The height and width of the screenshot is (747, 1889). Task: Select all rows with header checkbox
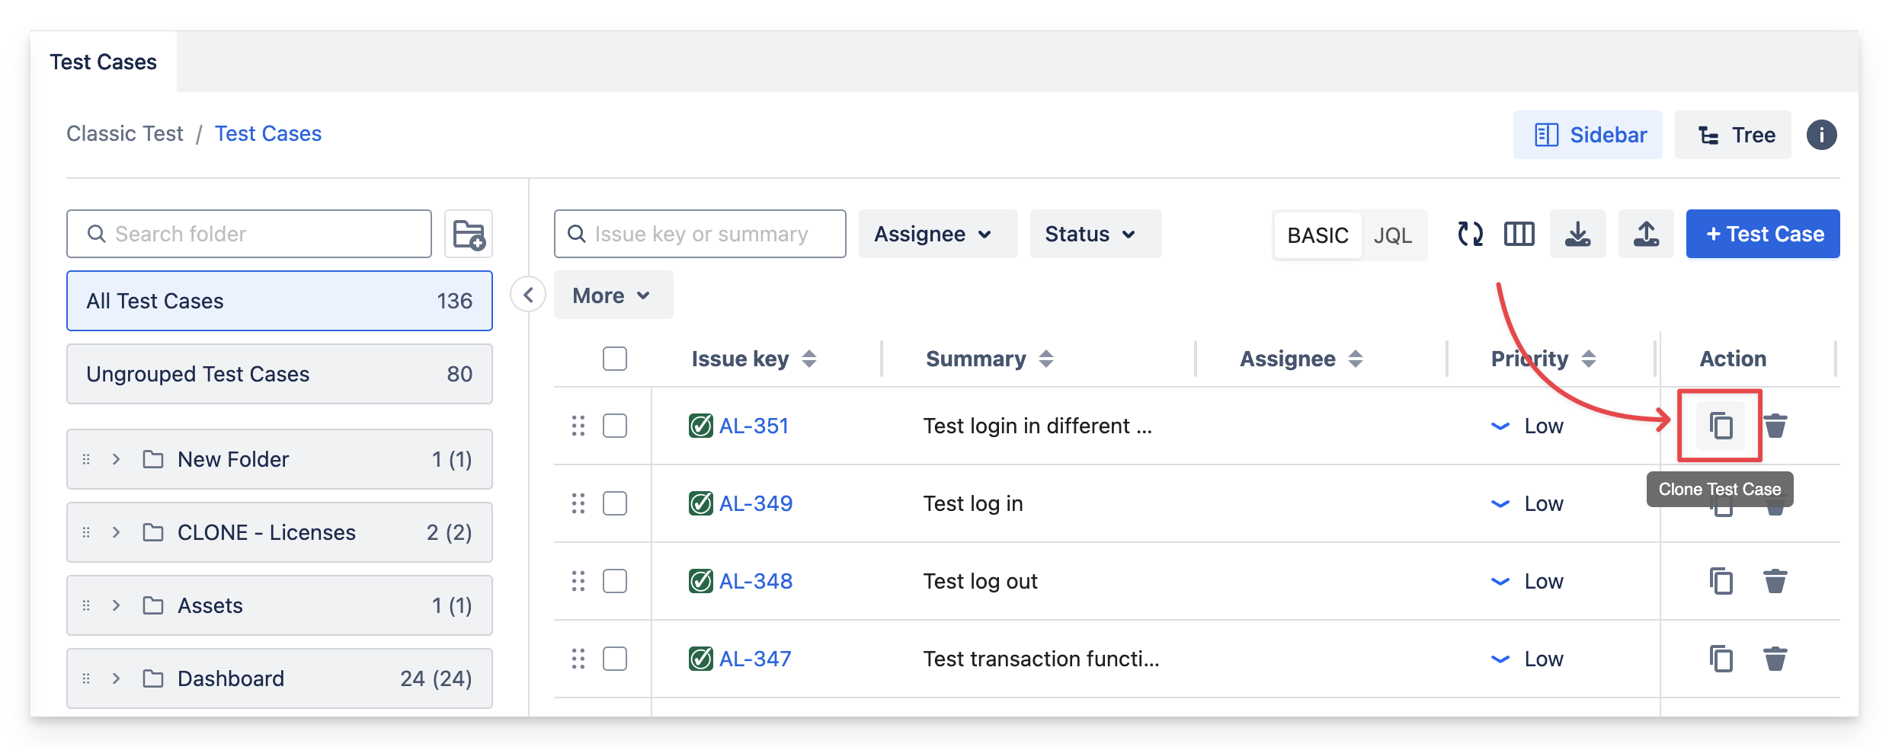pos(615,359)
